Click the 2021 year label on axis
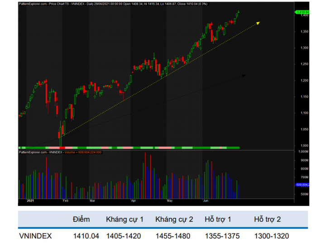The image size is (326, 245). click(30, 200)
